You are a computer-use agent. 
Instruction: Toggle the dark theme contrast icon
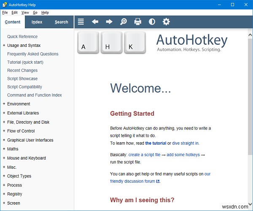click(152, 22)
